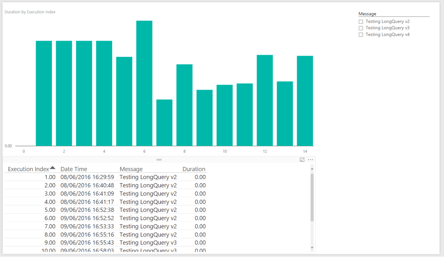Click Message cell in row 3.00

pyautogui.click(x=148, y=194)
